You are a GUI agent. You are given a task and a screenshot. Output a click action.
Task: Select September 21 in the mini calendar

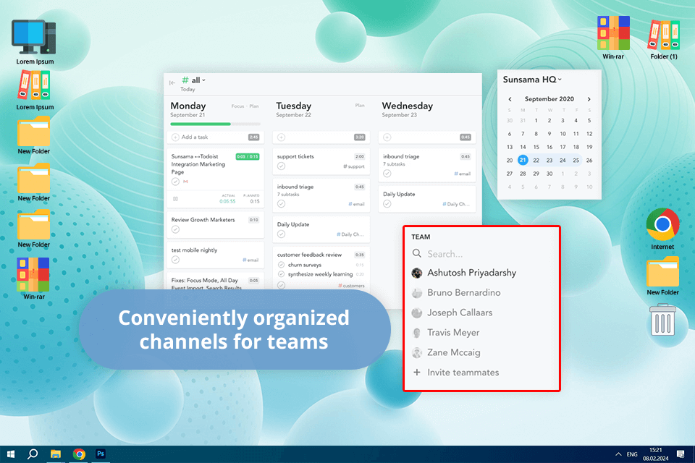click(523, 160)
